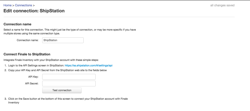
Task: Click the 'Connect Finale to ShipStation' heading
Action: tap(27, 54)
